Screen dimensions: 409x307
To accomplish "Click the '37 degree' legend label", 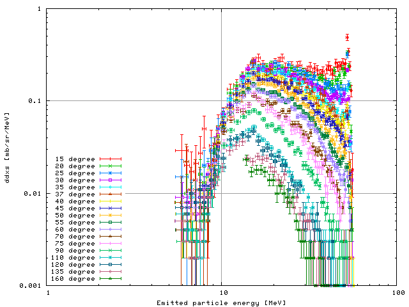I will click(x=75, y=194).
